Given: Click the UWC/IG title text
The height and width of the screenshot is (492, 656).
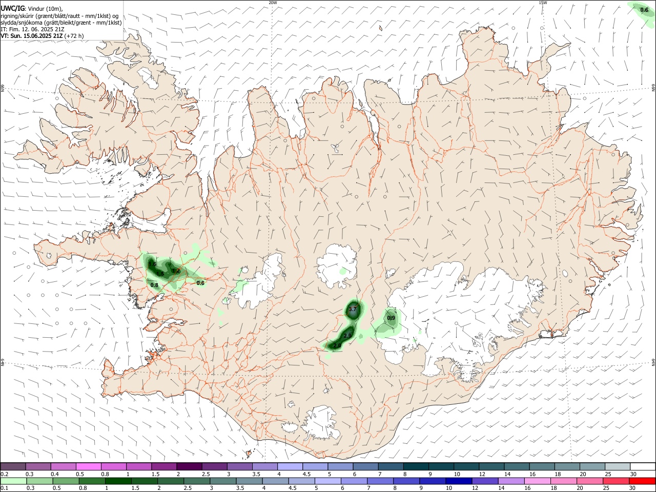Looking at the screenshot, I should click(x=12, y=8).
